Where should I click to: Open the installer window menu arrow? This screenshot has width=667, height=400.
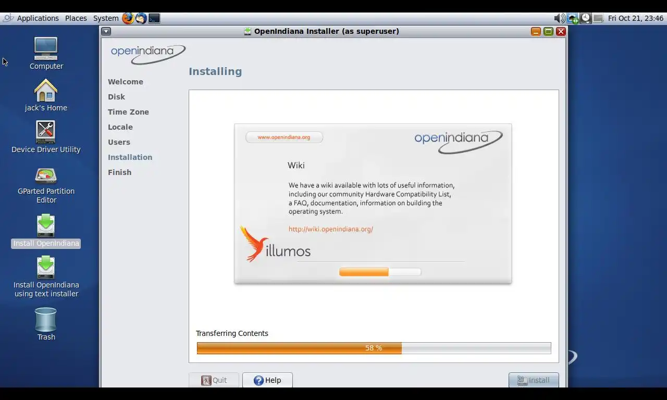106,31
